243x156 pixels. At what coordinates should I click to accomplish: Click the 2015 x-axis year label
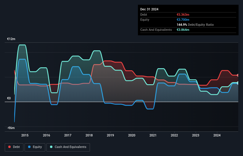click(x=25, y=135)
